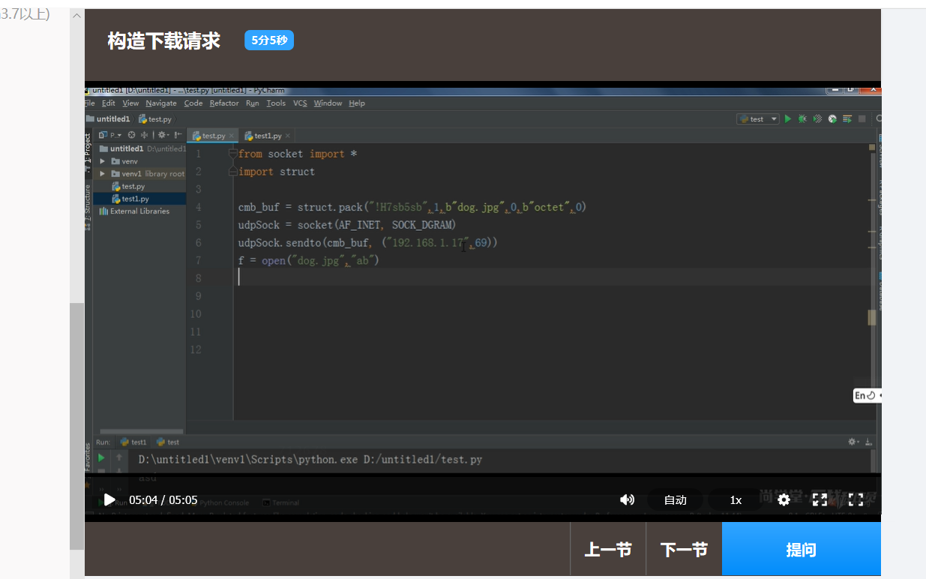Select test.py in project tree
This screenshot has height=579, width=926.
coord(128,186)
